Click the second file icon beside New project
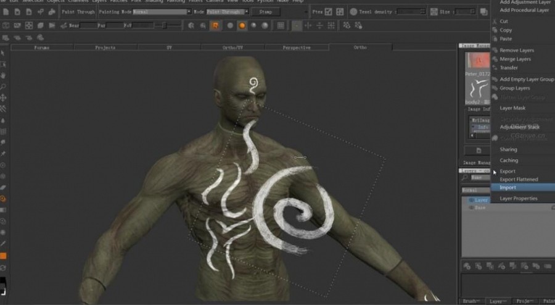 point(17,12)
